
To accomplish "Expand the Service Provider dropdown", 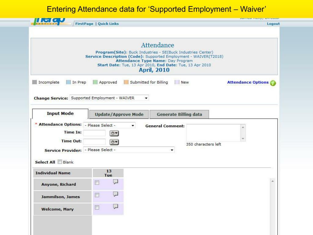I will 129,150.
